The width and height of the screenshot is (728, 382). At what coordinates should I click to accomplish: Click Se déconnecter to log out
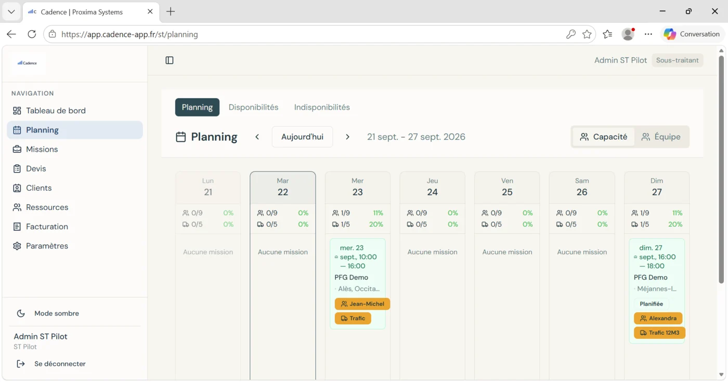click(75, 364)
